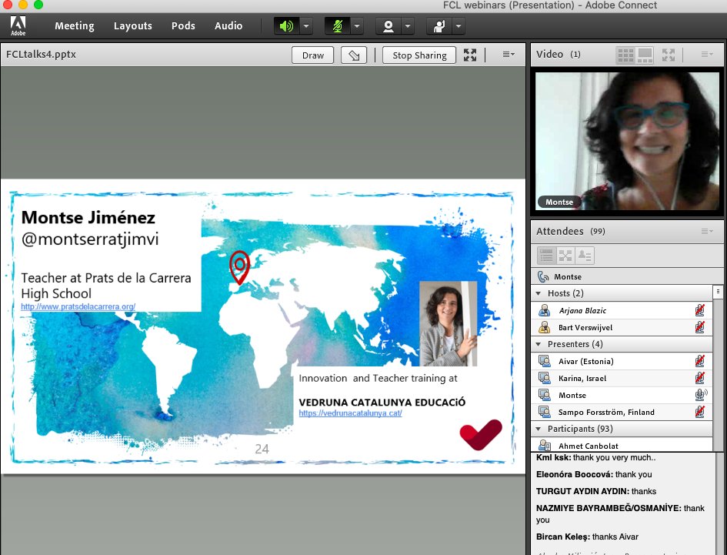Click presenter icon beside Montse
This screenshot has height=555, width=727.
(545, 396)
